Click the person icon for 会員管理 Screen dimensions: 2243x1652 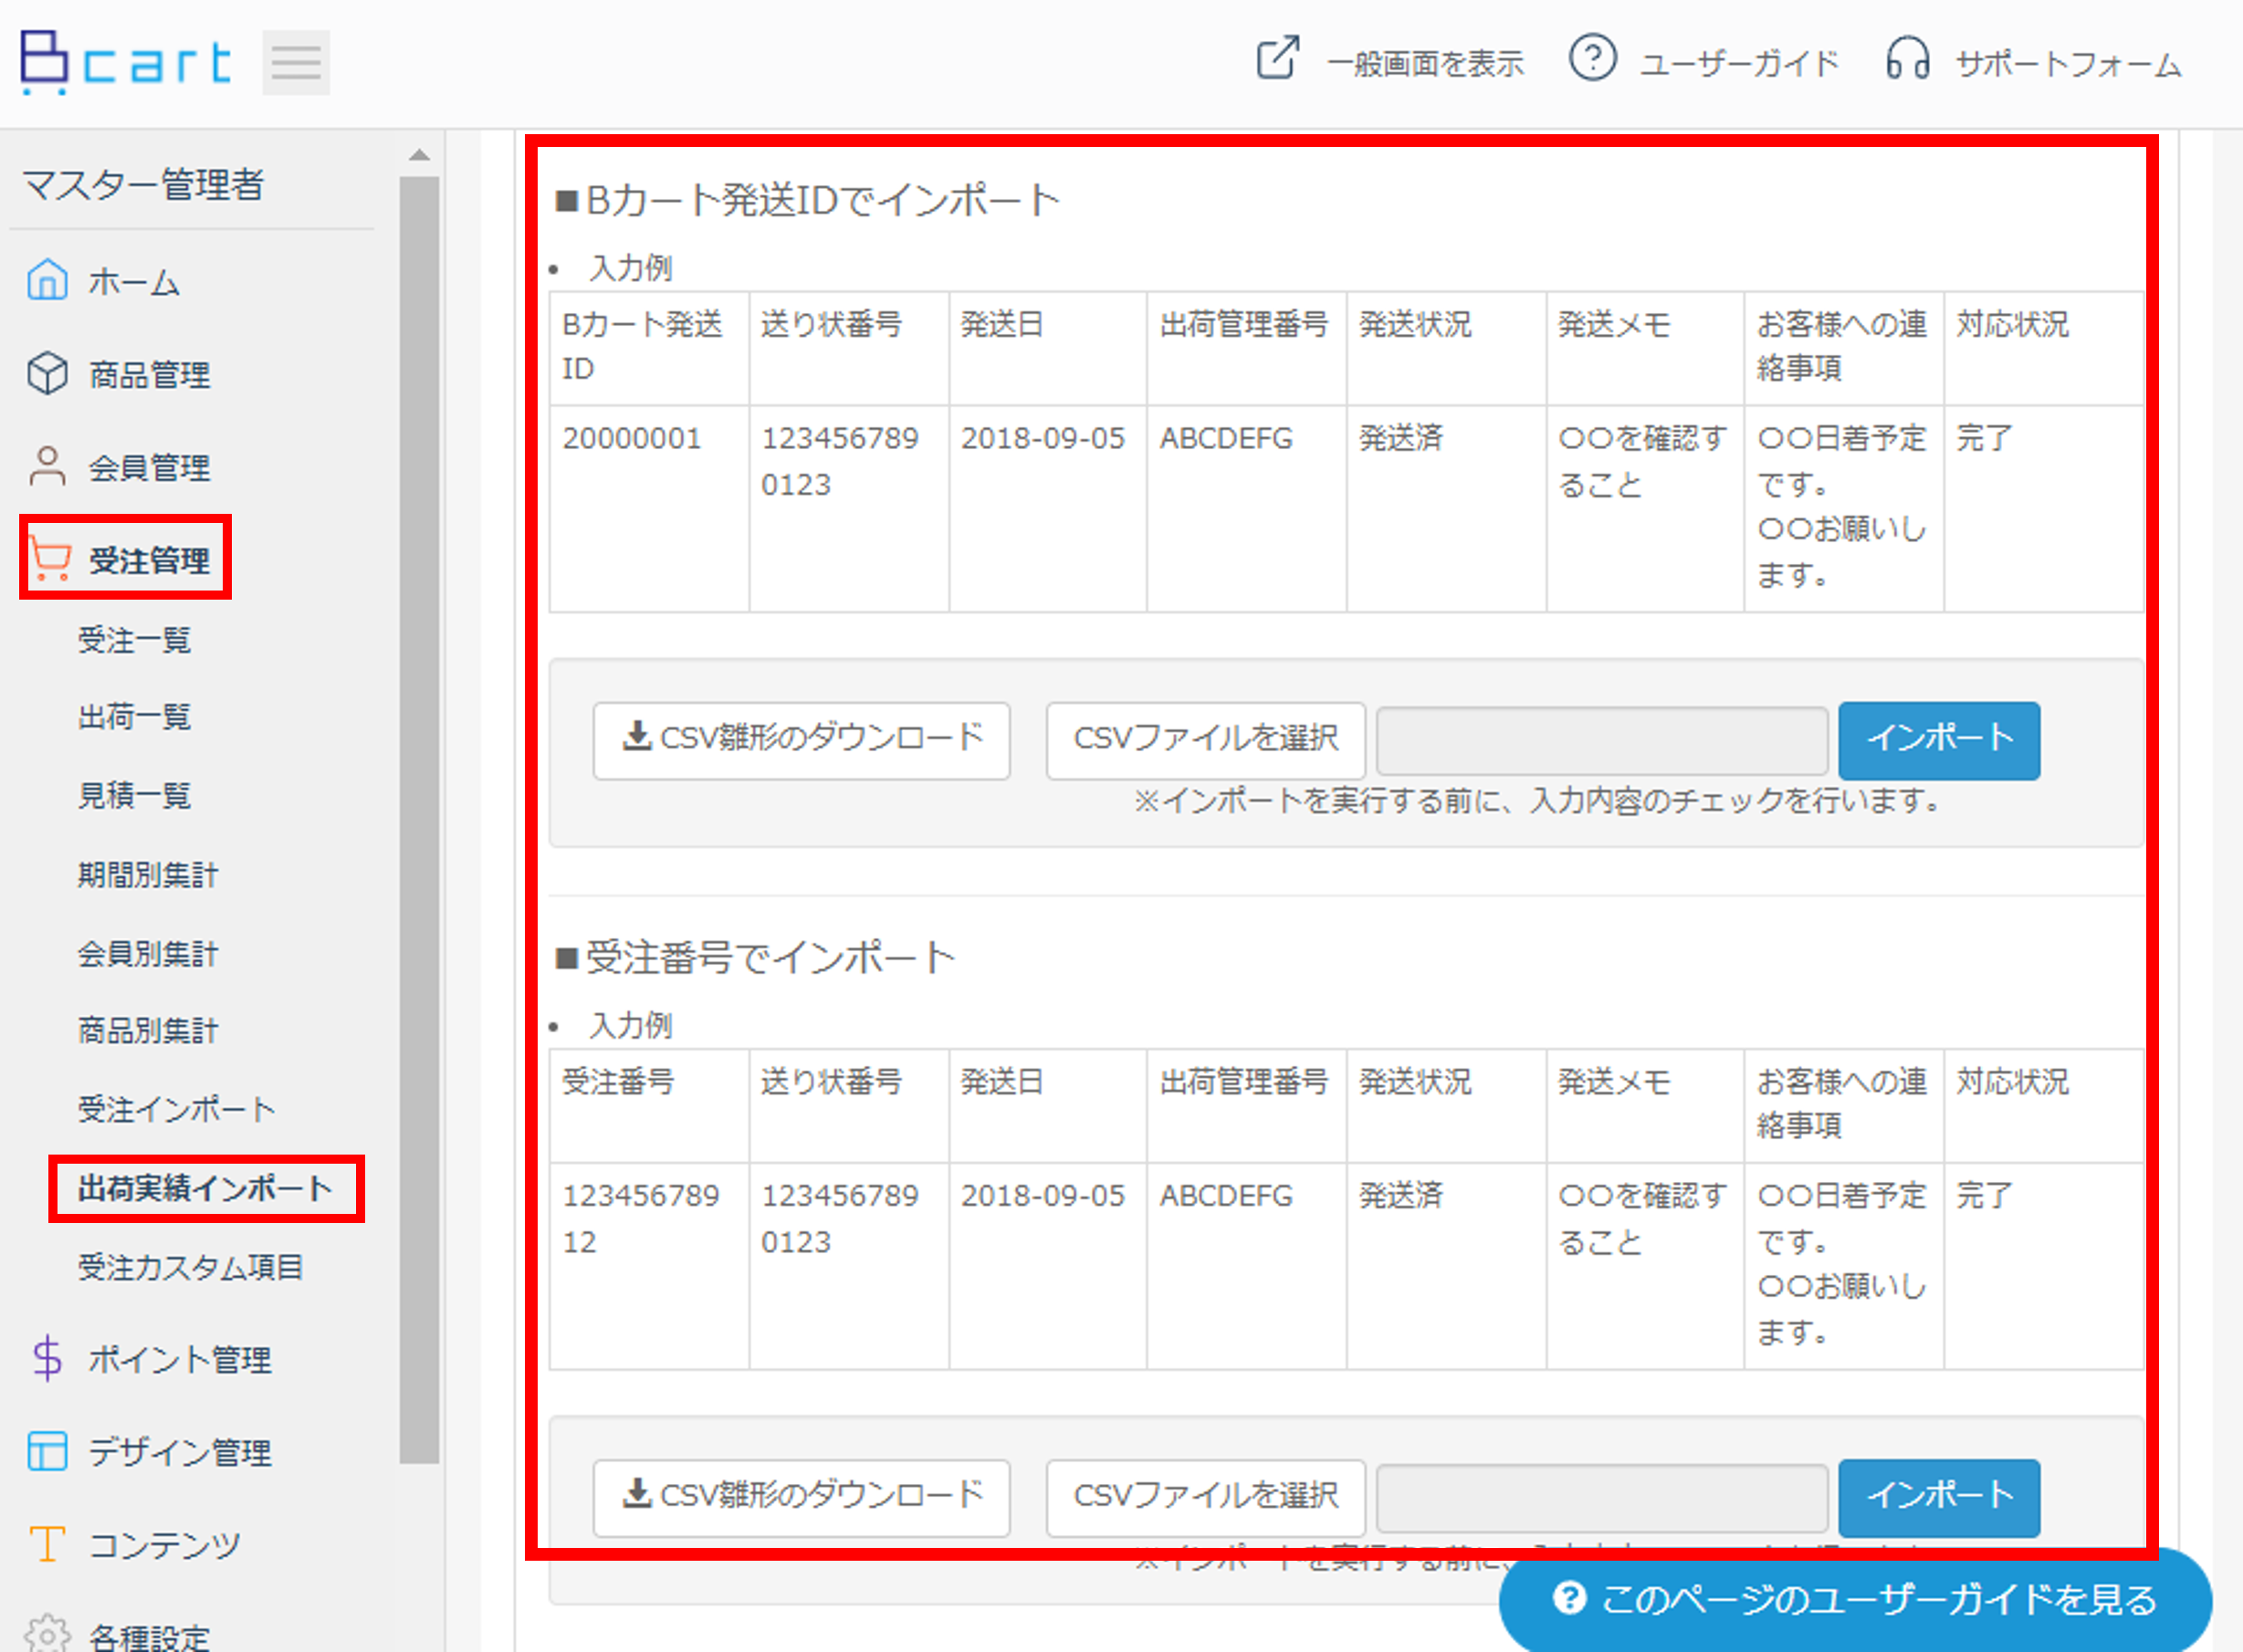click(47, 466)
